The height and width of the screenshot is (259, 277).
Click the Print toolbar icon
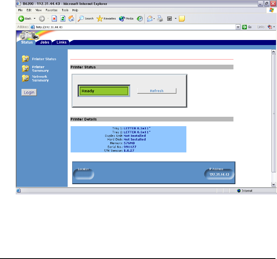point(160,18)
